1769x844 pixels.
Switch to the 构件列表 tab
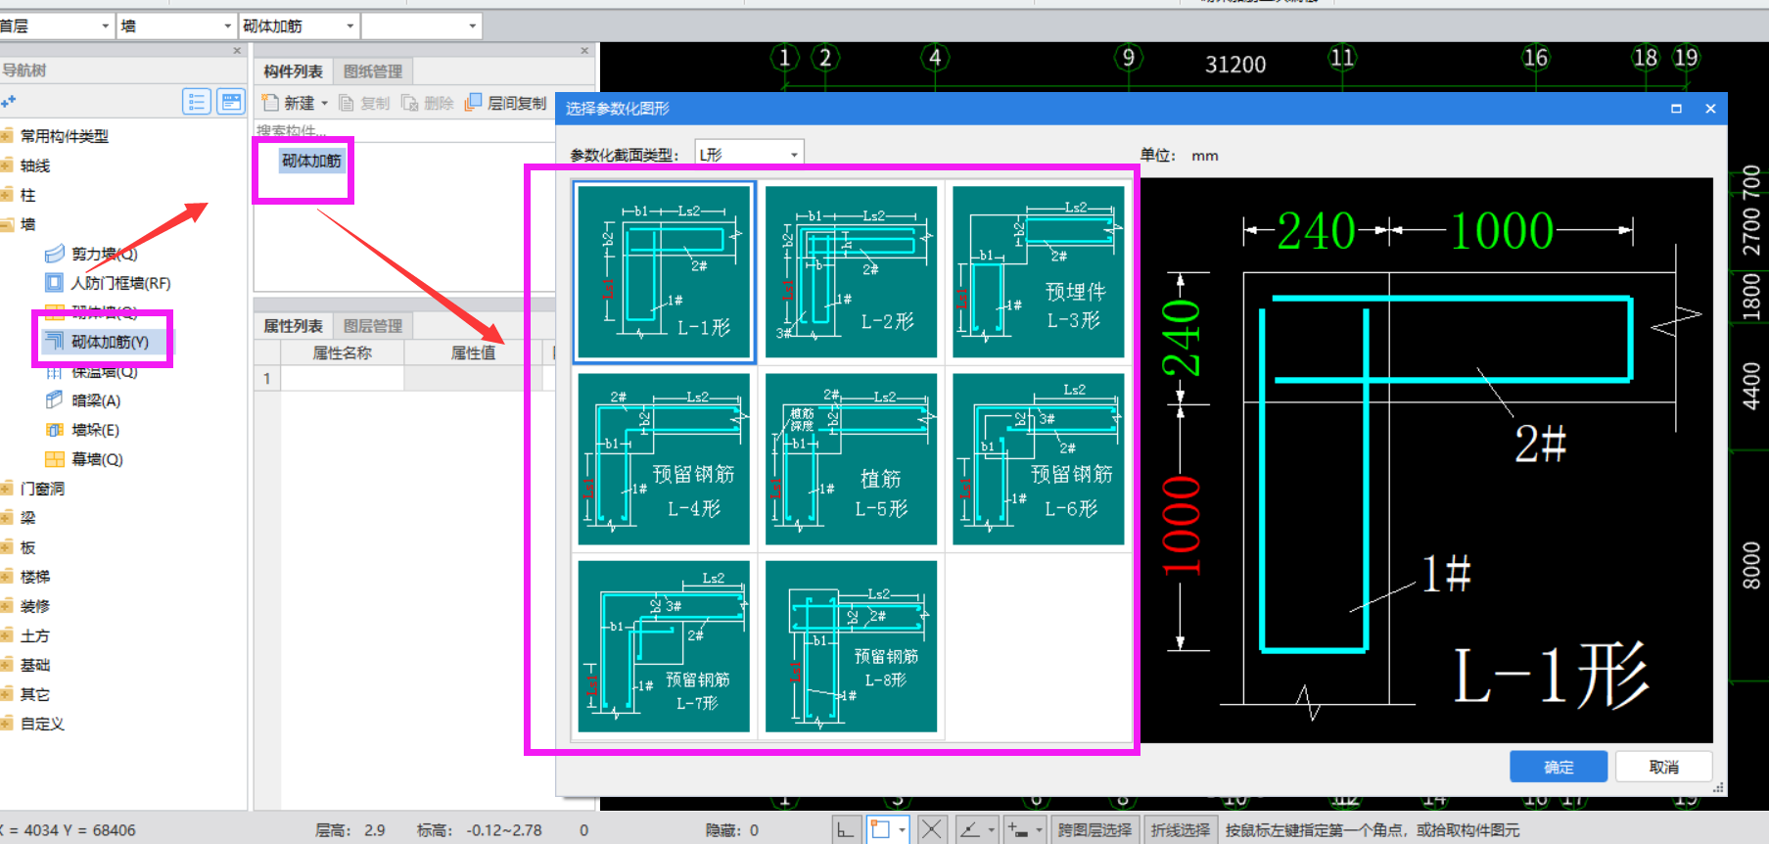click(293, 71)
